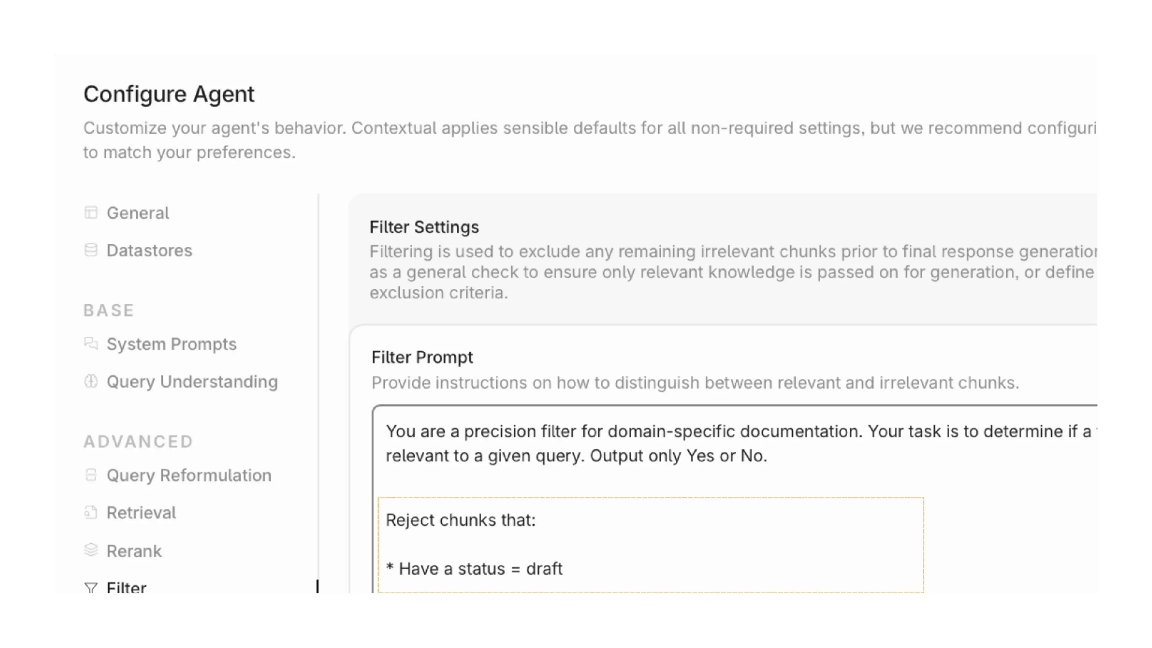Open the Retrieval settings
This screenshot has height=648, width=1152.
[141, 512]
